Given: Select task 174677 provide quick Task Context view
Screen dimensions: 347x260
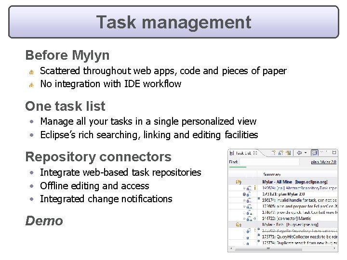Looking at the screenshot, I should click(300, 212).
